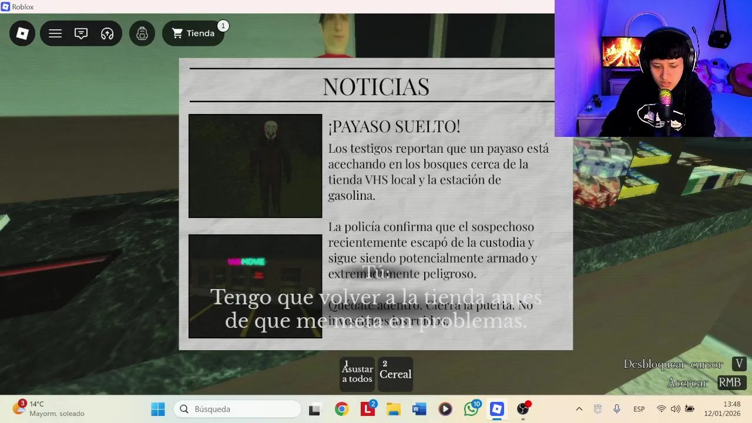Open Task View in taskbar

(x=314, y=409)
